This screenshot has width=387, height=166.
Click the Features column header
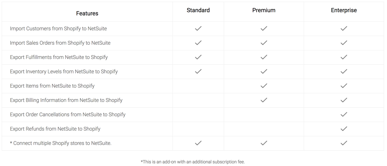(87, 13)
